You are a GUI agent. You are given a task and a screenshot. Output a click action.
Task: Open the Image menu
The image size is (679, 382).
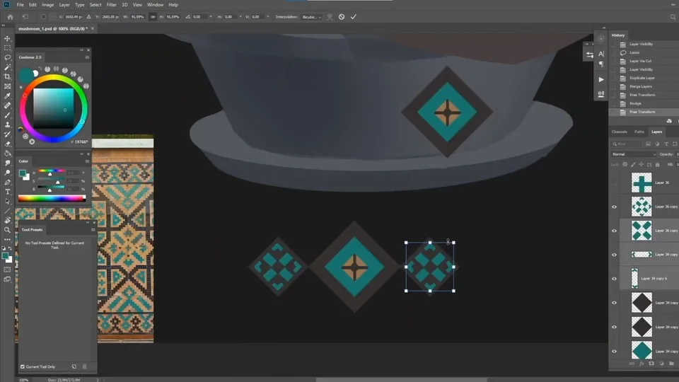click(x=47, y=5)
